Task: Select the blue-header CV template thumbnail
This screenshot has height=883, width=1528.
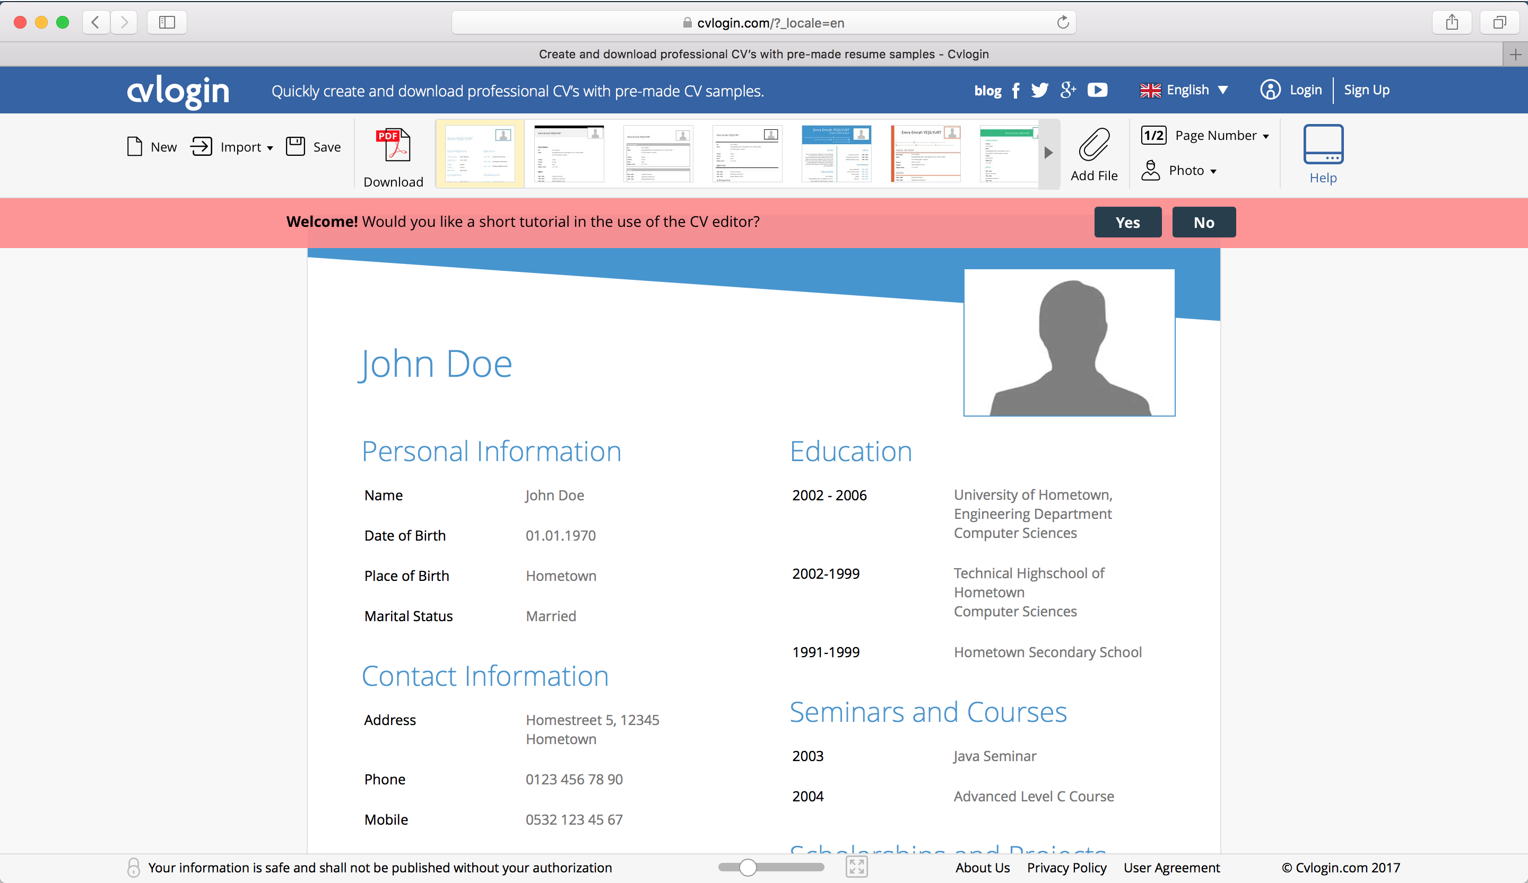Action: [x=836, y=154]
